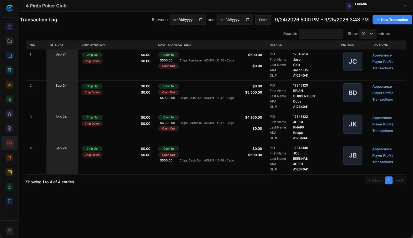Open Appearance link for Jason Cols
This screenshot has height=238, width=413.
382,55
